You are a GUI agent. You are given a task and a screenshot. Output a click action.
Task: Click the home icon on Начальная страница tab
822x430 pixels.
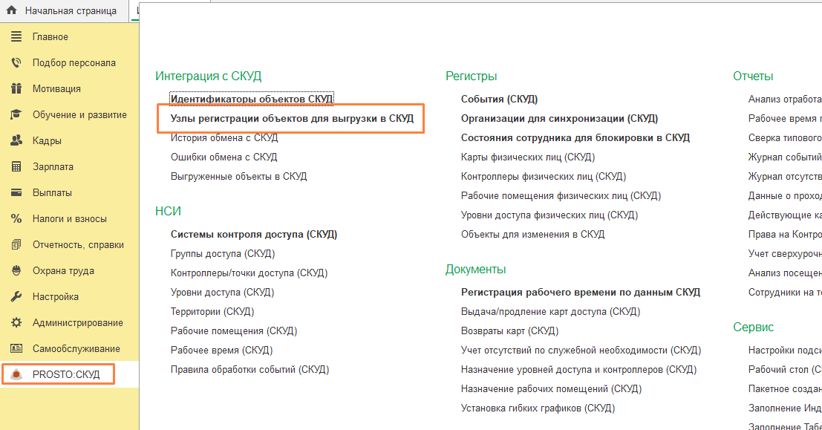pos(11,11)
